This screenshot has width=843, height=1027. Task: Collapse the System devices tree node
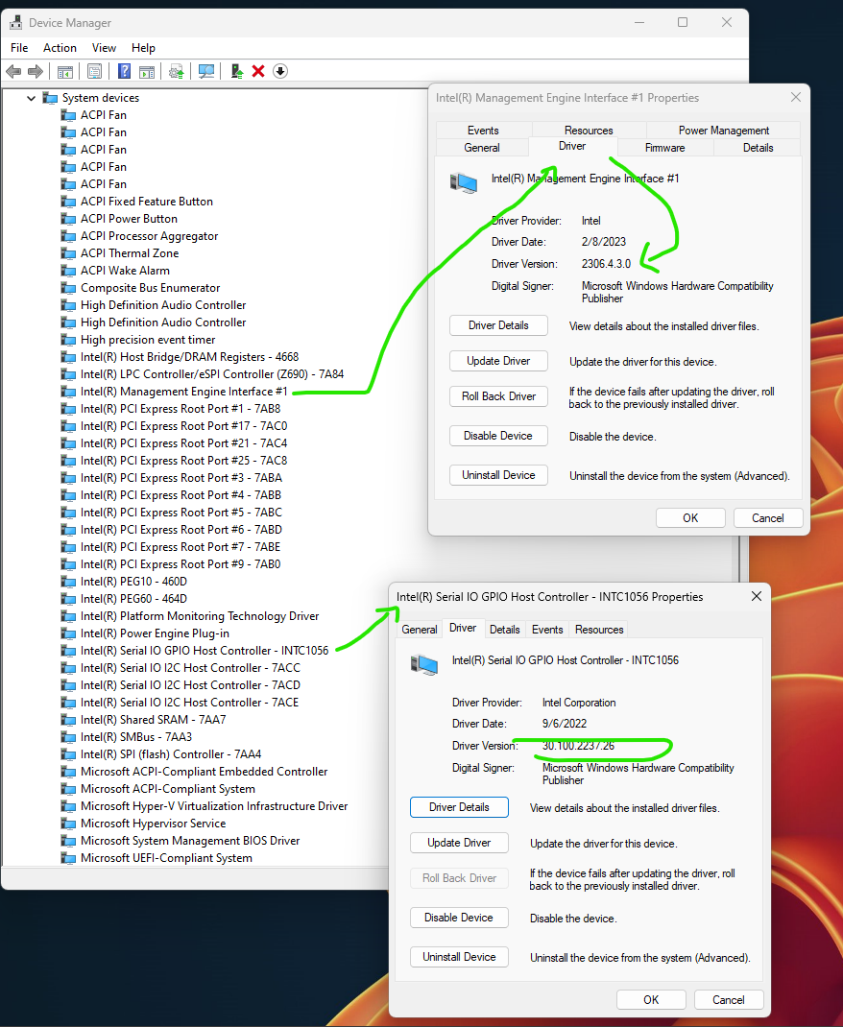click(x=31, y=98)
